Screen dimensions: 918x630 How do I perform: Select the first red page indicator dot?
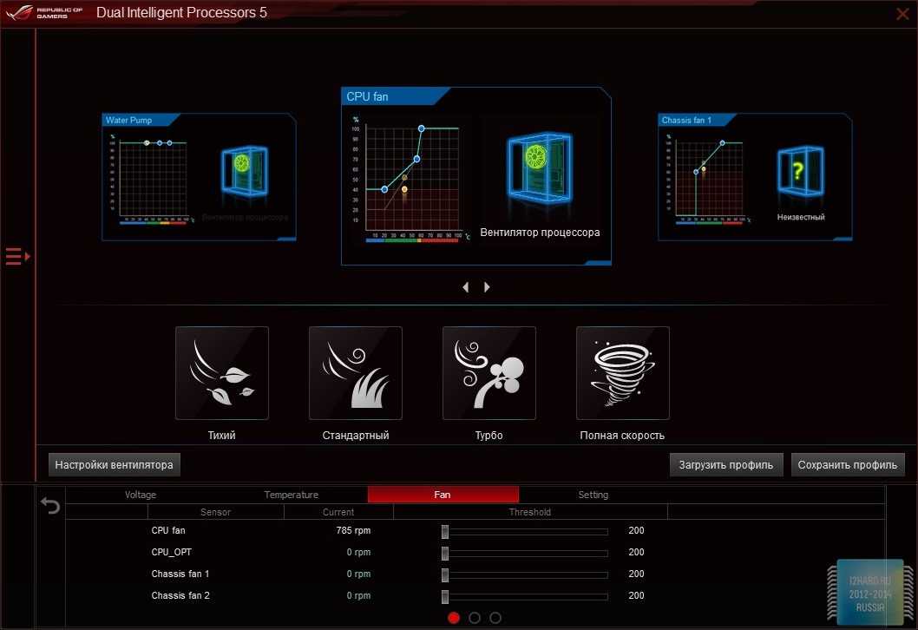pyautogui.click(x=454, y=618)
